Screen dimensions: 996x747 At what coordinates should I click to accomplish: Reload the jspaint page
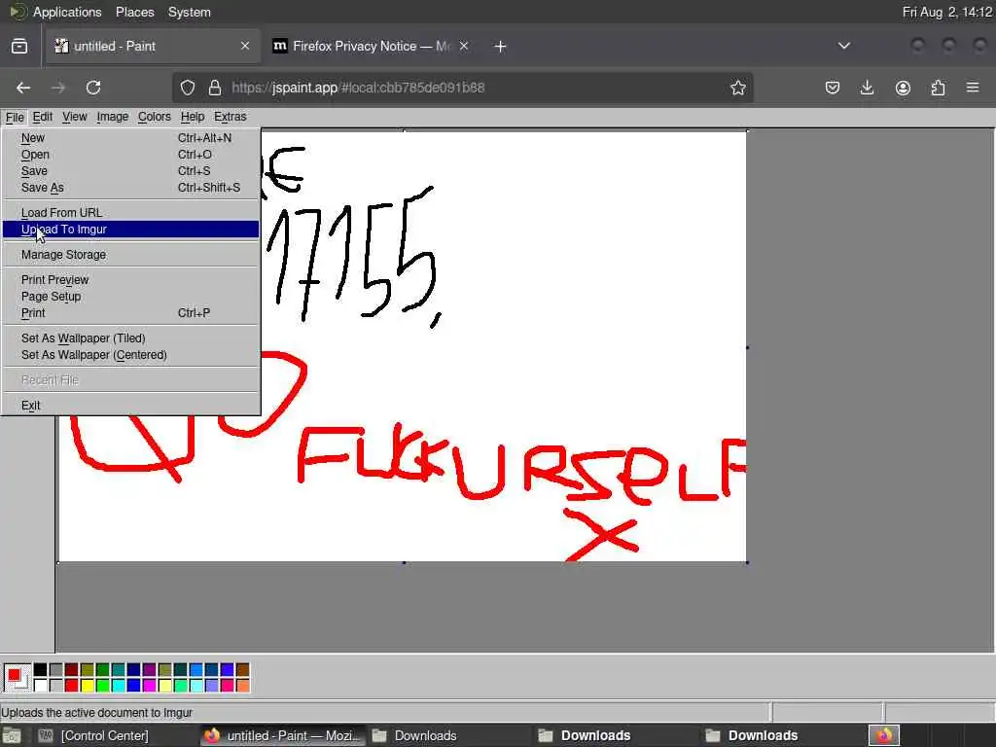click(x=93, y=88)
